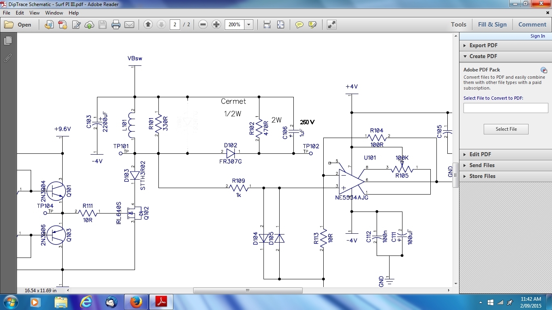Click the horizontal scrollbar thumb
The width and height of the screenshot is (552, 310).
[x=247, y=290]
